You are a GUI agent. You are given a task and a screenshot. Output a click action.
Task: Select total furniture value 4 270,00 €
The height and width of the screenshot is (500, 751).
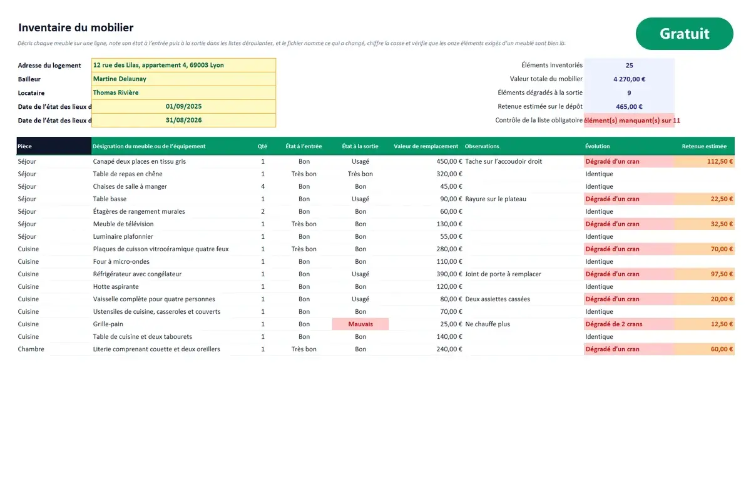[x=629, y=79]
